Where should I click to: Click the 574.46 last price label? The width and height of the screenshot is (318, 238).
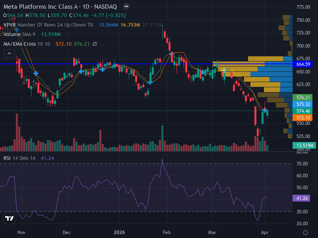coord(303,111)
